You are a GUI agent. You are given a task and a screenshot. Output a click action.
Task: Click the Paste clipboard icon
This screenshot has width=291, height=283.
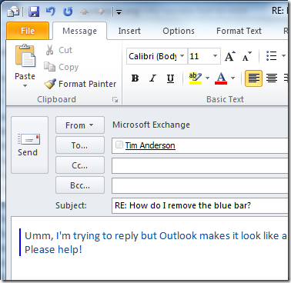[x=25, y=56]
